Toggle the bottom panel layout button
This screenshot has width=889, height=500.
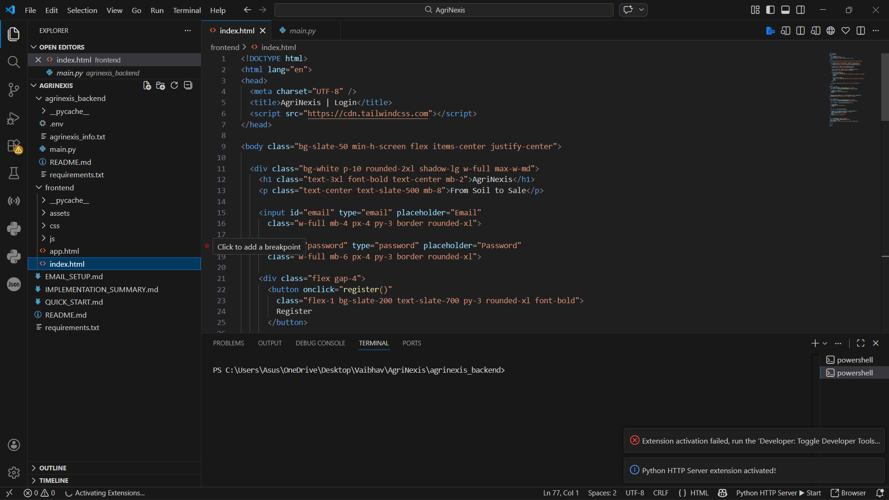coord(785,10)
